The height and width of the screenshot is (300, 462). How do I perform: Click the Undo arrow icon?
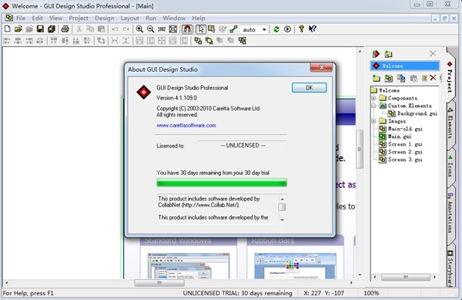[115, 29]
